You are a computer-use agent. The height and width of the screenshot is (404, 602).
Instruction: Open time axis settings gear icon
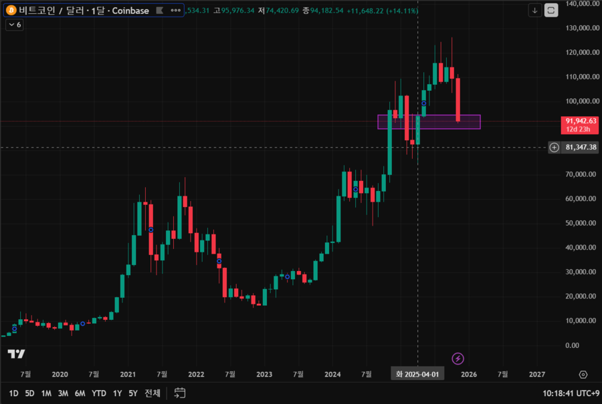583,375
